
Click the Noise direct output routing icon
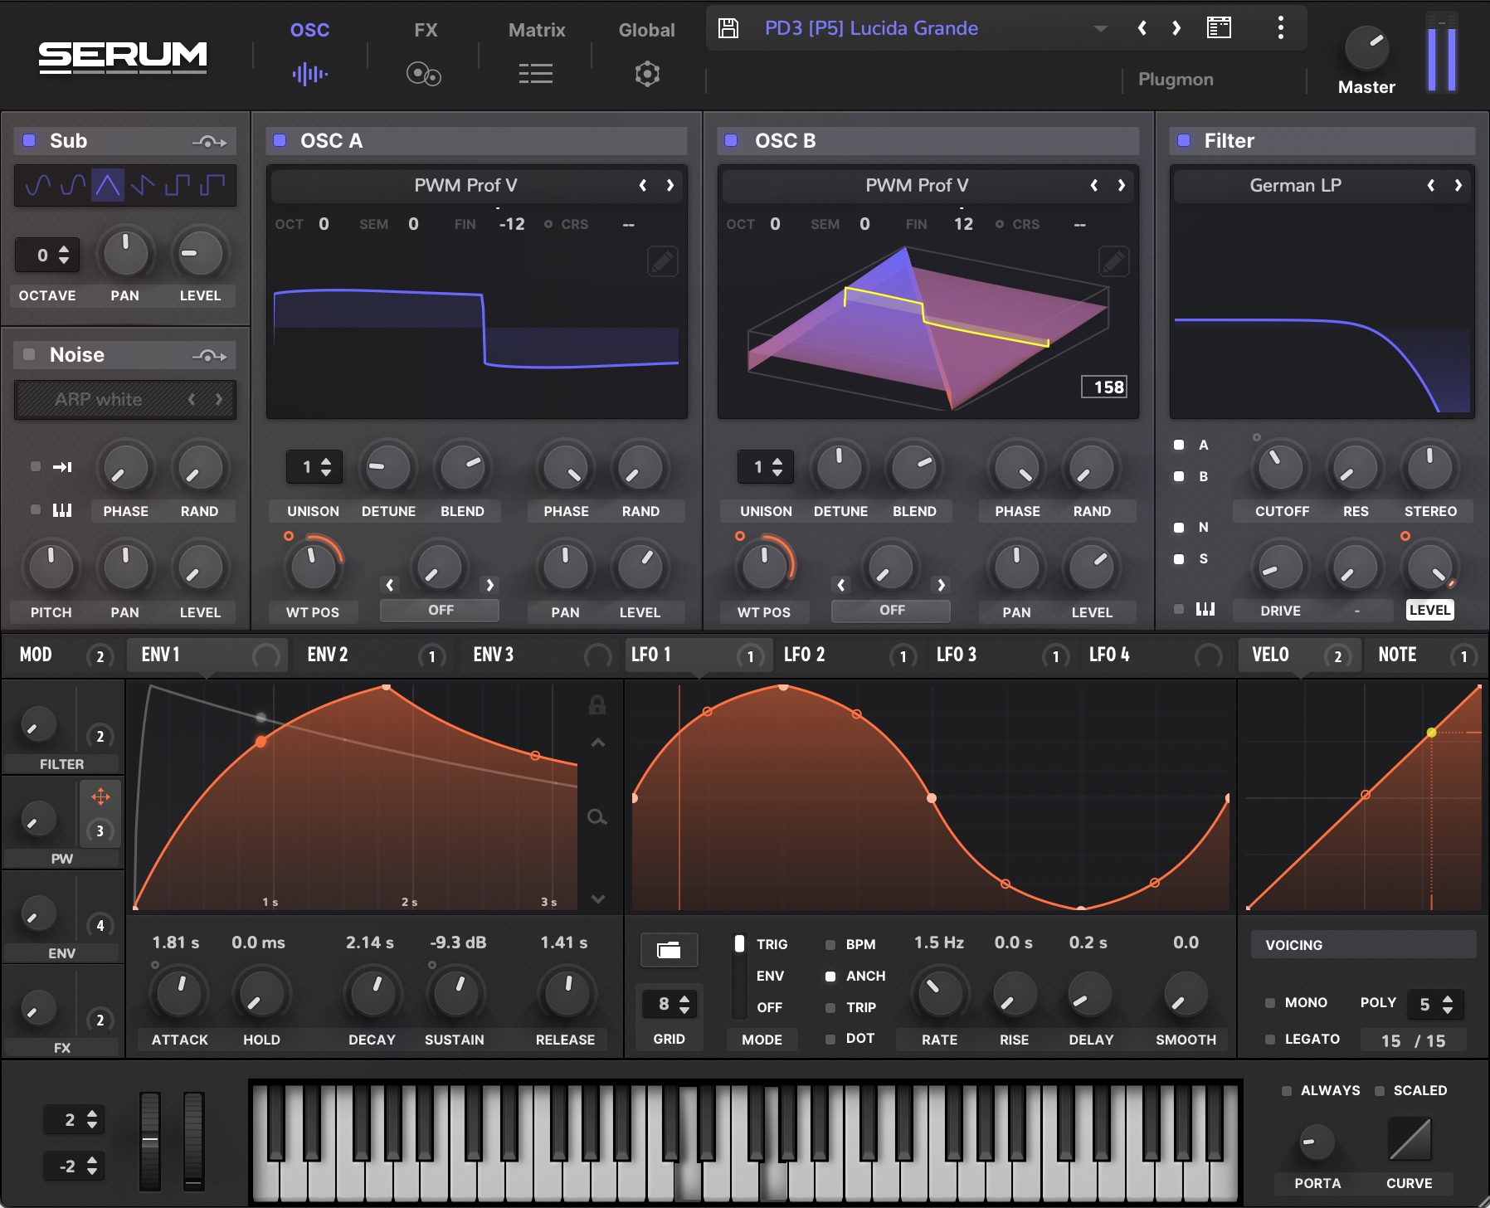click(209, 356)
